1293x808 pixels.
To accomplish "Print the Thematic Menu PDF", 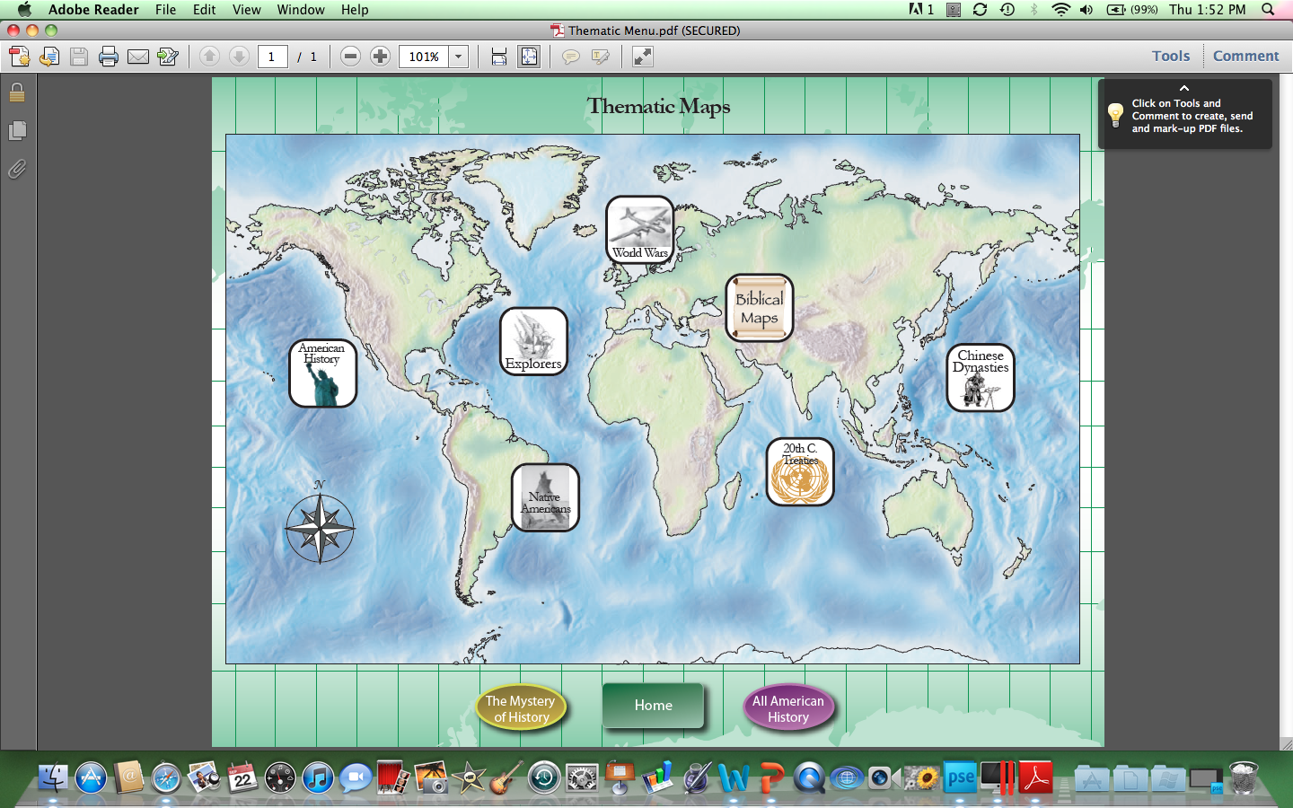I will pos(108,56).
